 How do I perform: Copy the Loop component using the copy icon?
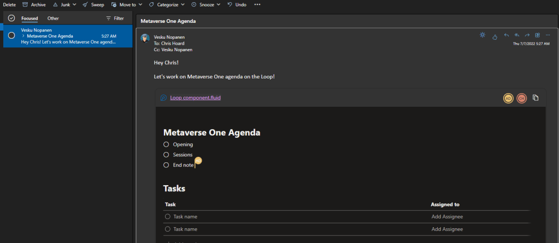536,98
